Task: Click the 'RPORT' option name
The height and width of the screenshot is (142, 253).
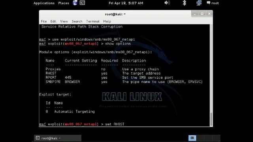Action: point(51,77)
